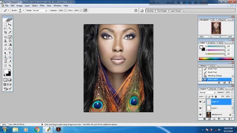Select the Type tool
Screen dimensions: 237x133
[10, 53]
